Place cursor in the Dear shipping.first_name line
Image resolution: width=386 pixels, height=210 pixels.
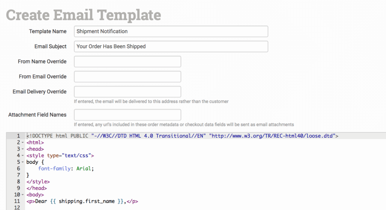[x=82, y=201]
